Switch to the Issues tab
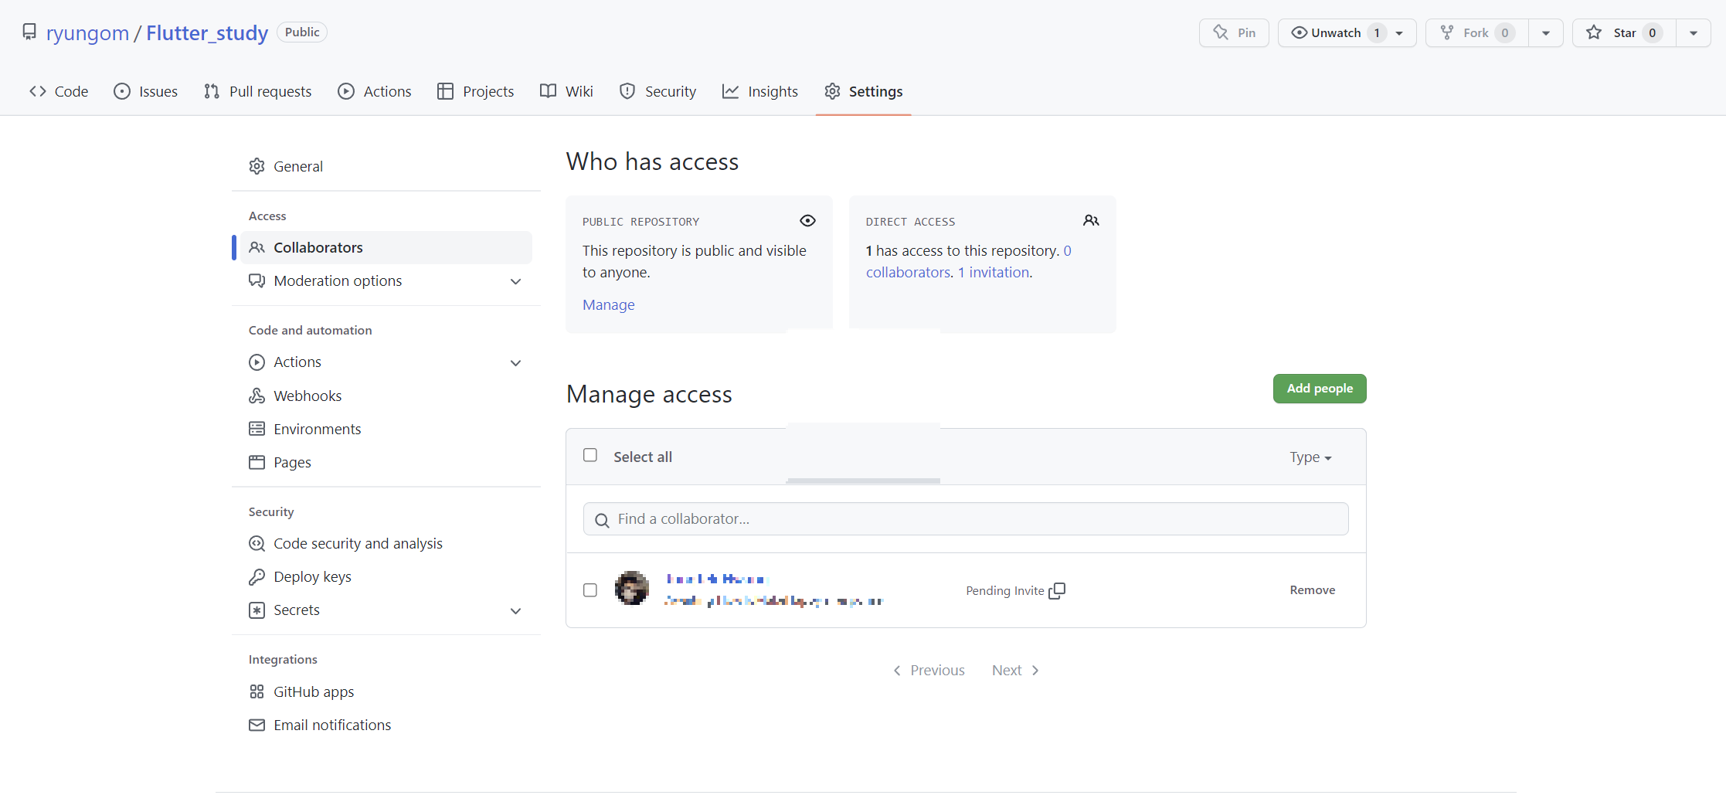1726x812 pixels. [x=145, y=91]
